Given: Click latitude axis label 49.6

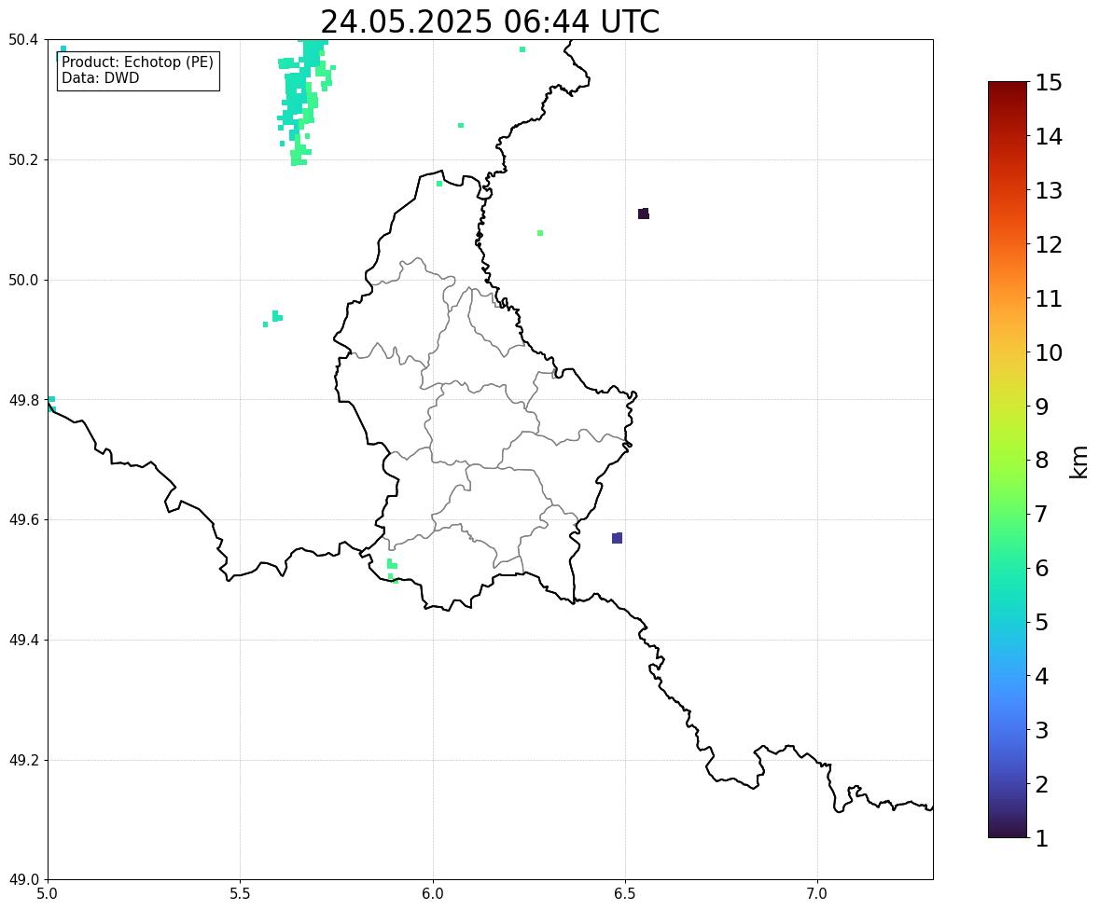Looking at the screenshot, I should point(23,519).
